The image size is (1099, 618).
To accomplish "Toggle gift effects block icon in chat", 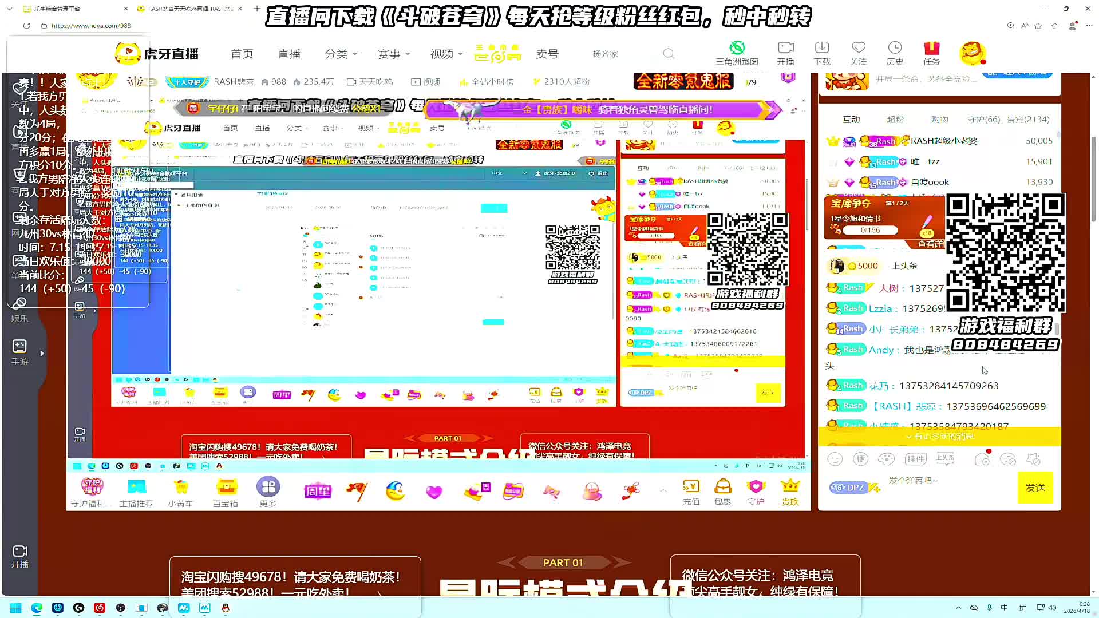I will point(1033,459).
